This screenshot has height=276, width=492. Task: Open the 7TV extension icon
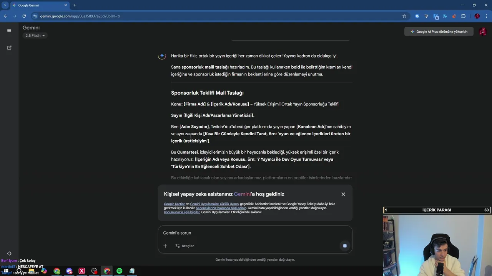pyautogui.click(x=445, y=16)
